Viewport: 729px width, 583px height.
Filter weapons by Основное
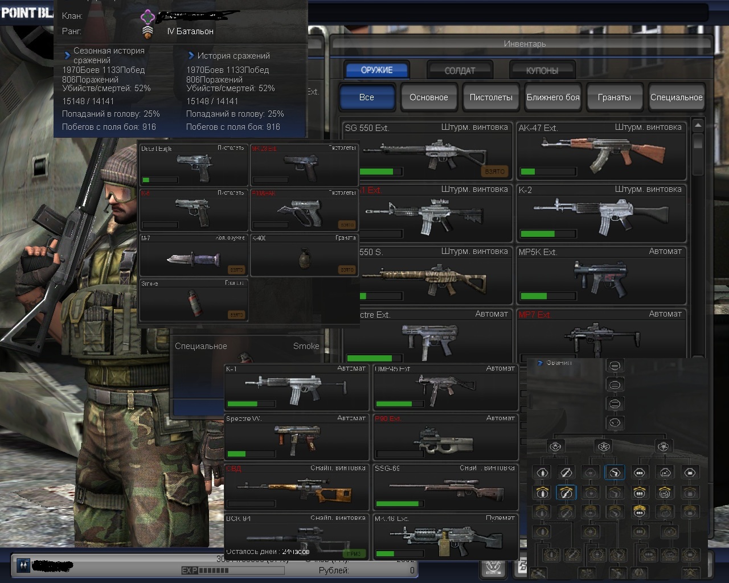[x=429, y=97]
